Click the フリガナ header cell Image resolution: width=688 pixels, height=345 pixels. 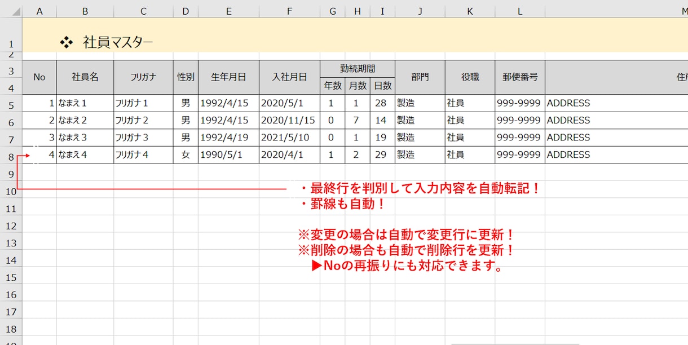coord(143,77)
